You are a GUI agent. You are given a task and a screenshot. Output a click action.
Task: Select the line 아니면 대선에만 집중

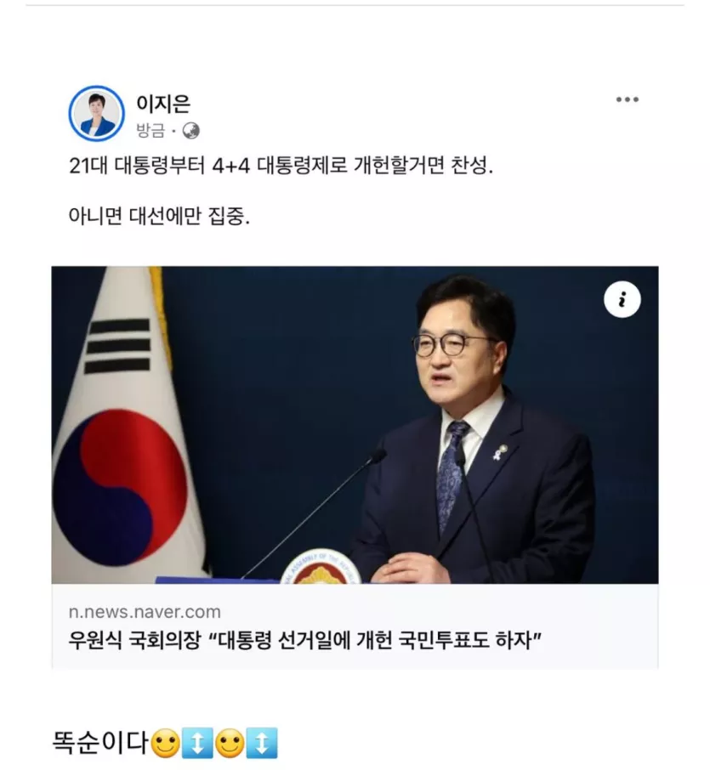tap(159, 216)
